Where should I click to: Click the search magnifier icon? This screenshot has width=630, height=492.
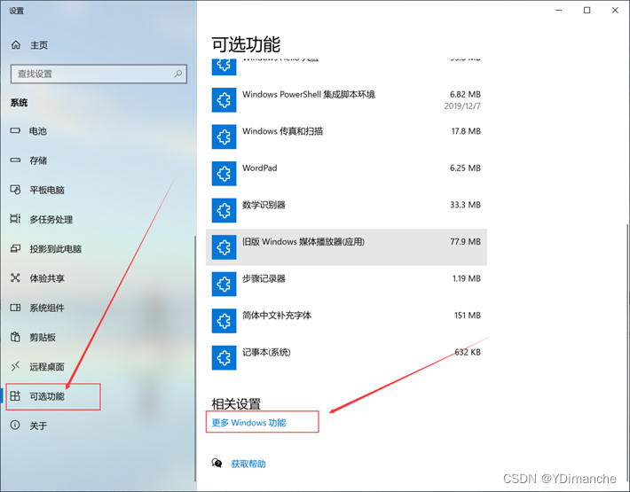[178, 74]
